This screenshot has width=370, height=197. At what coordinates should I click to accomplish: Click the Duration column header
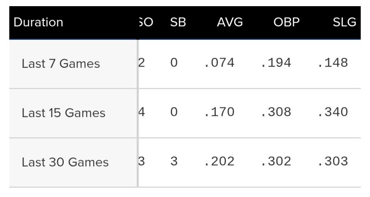click(38, 22)
